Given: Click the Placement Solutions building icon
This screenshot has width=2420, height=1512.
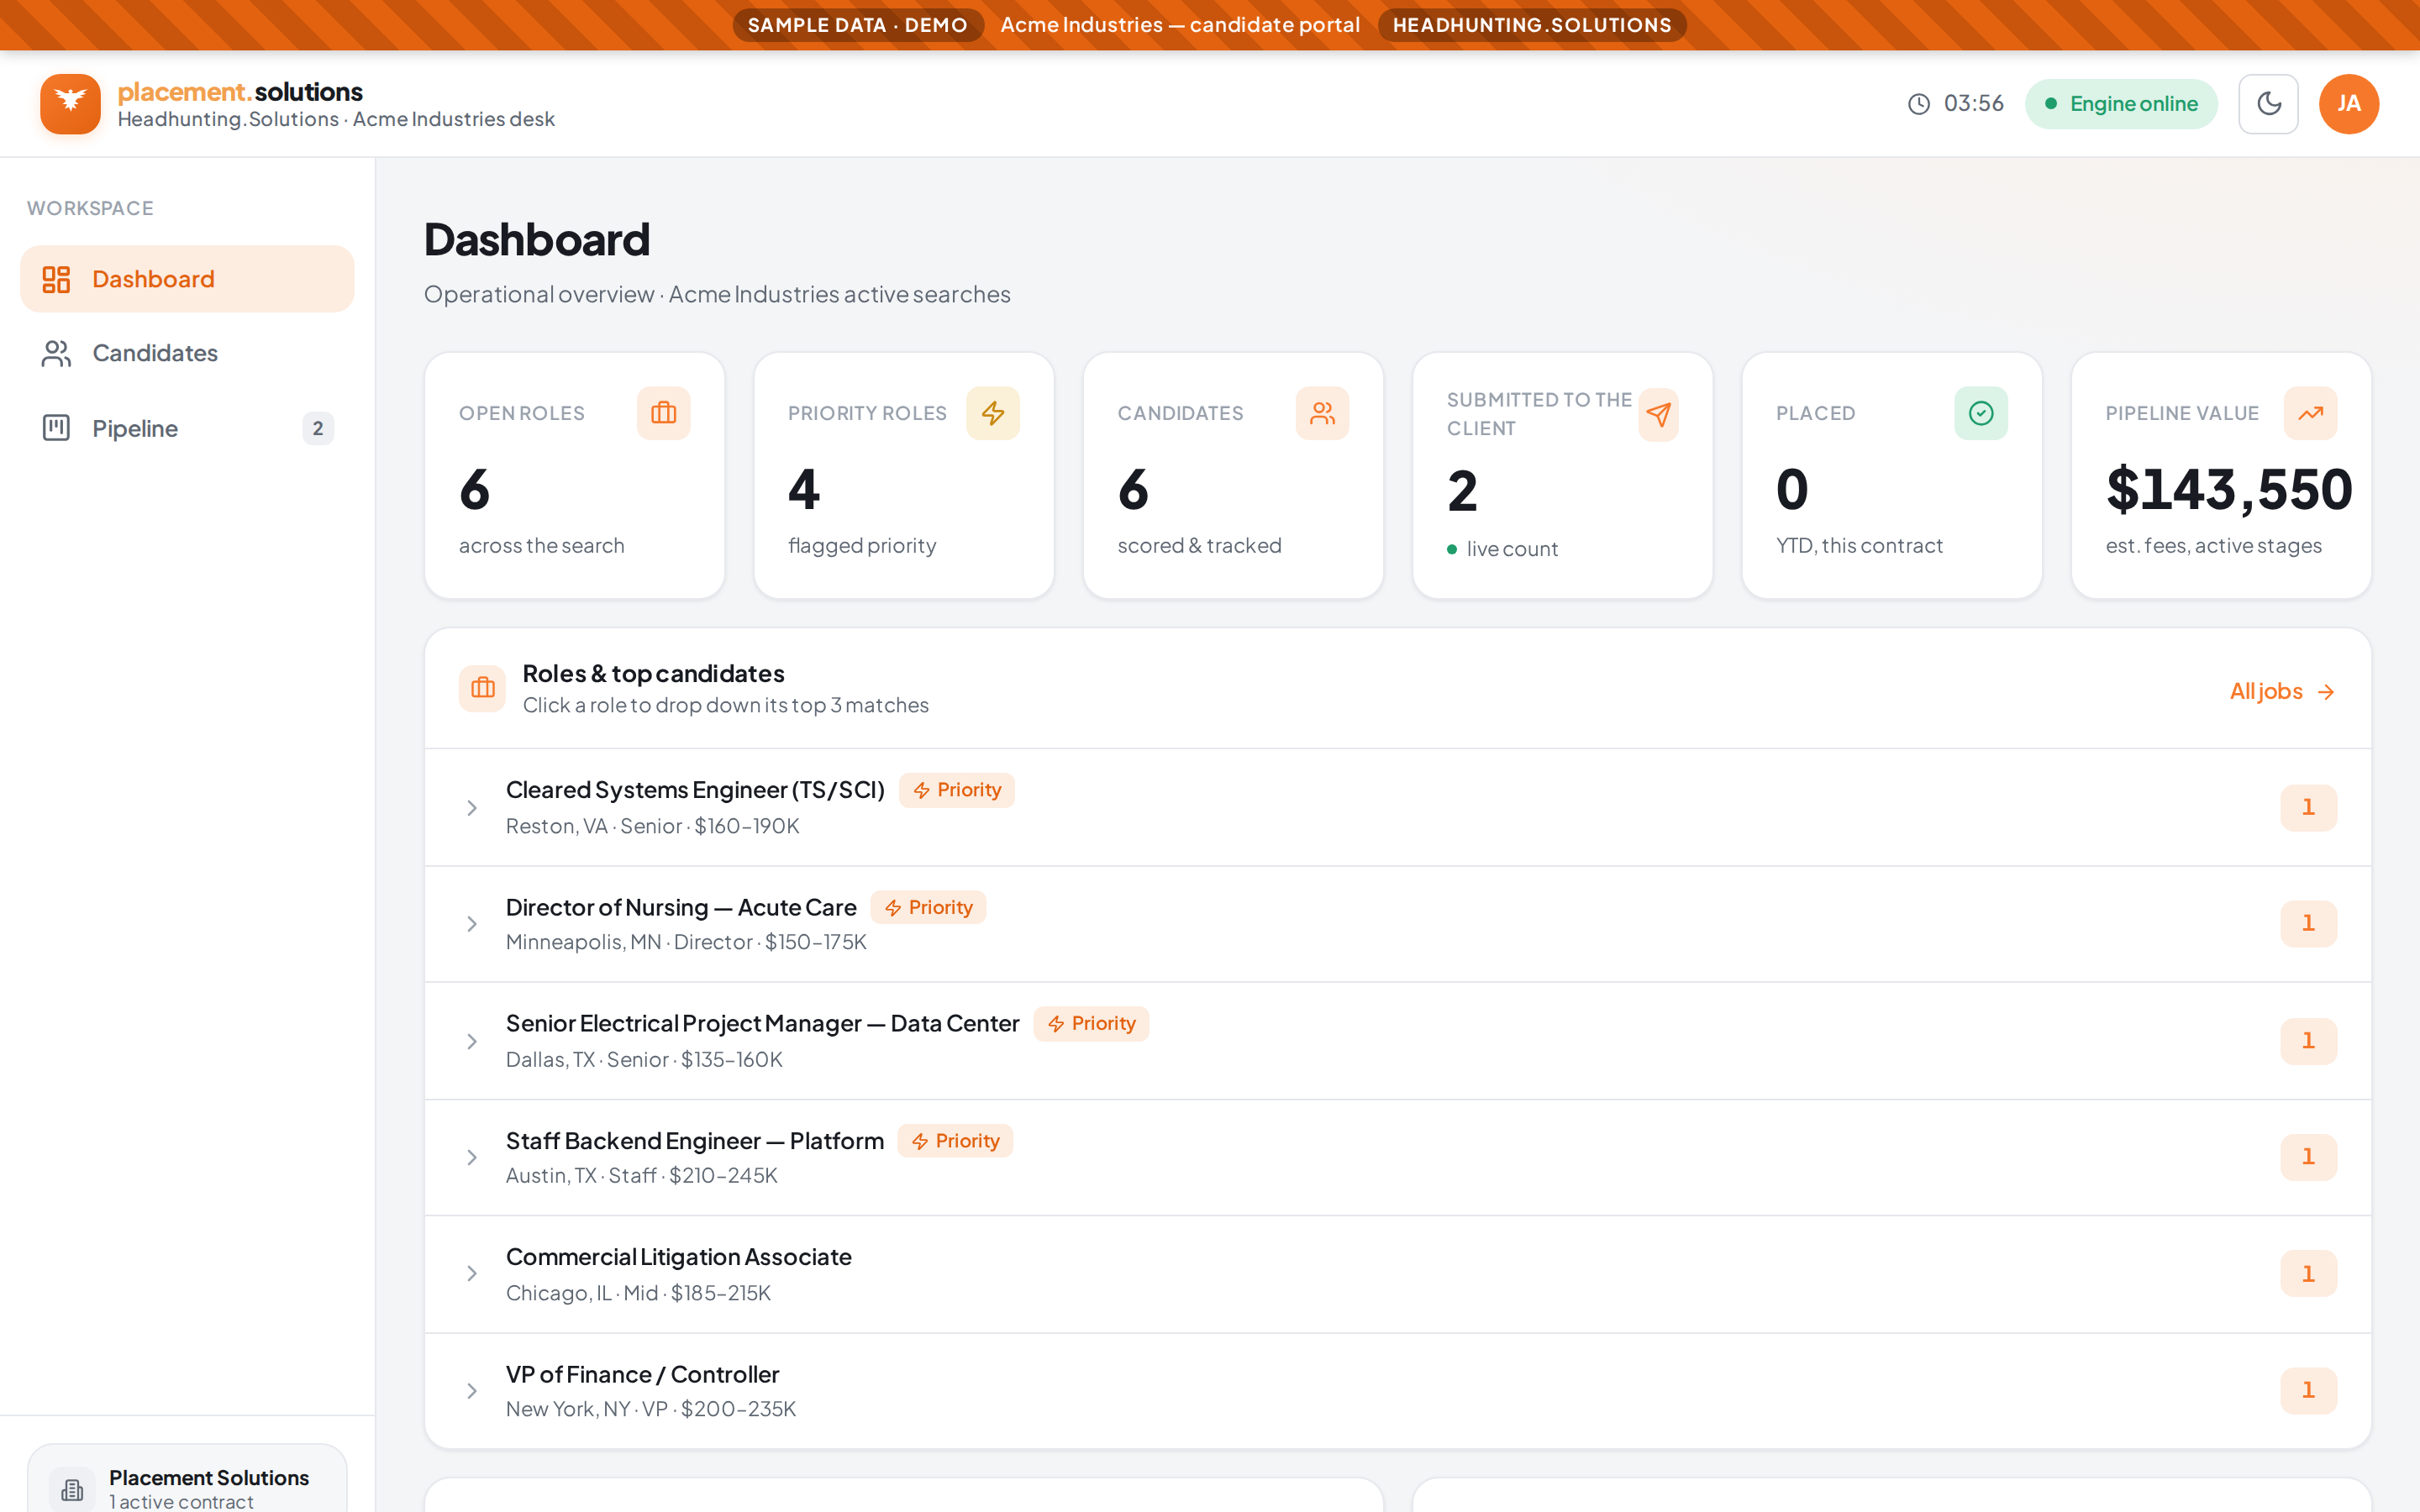Looking at the screenshot, I should click(x=72, y=1490).
